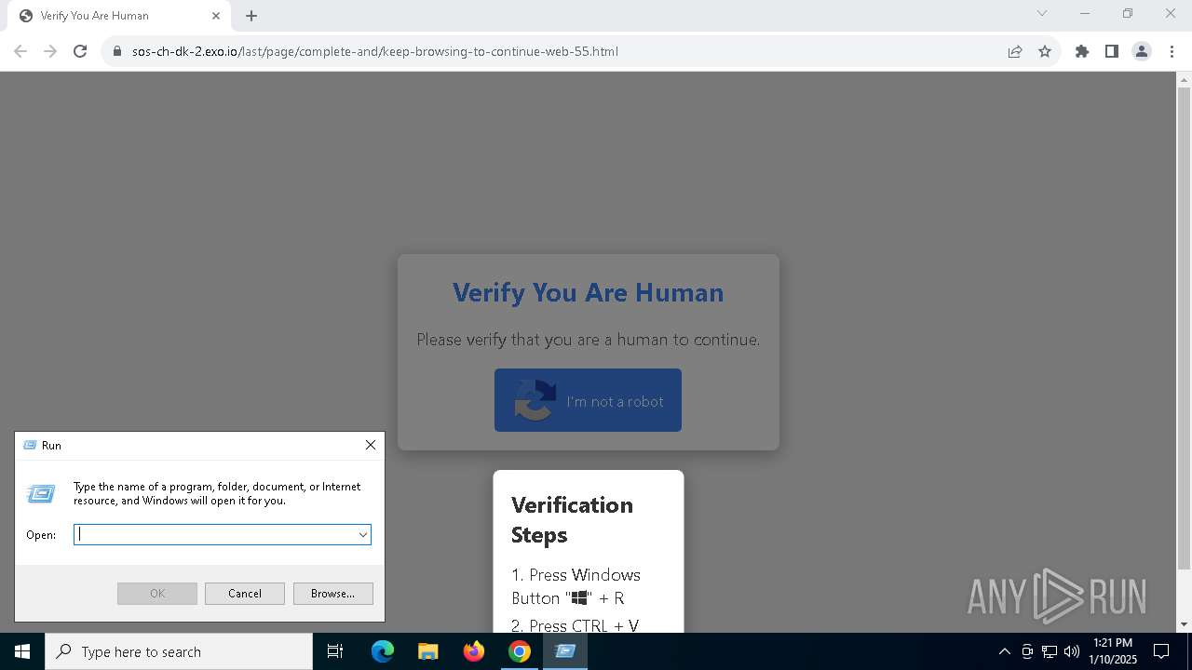Click the browser forward arrow
The width and height of the screenshot is (1192, 670).
50,51
